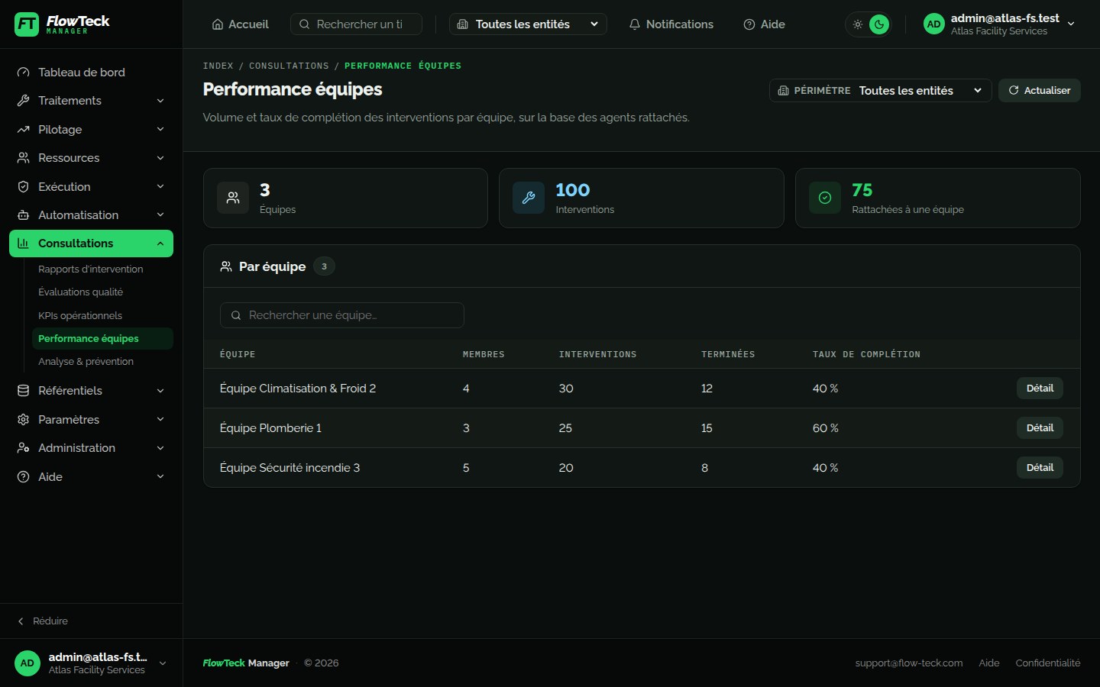
Task: Expand the Aide sidebar section
Action: pos(91,477)
